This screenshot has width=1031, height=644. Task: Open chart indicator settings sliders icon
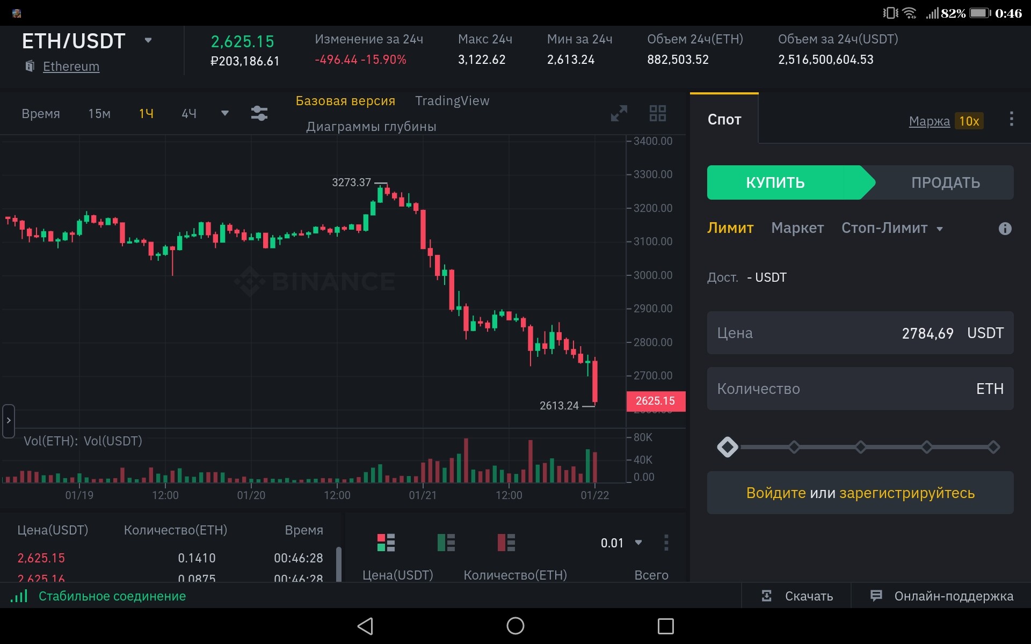click(259, 113)
